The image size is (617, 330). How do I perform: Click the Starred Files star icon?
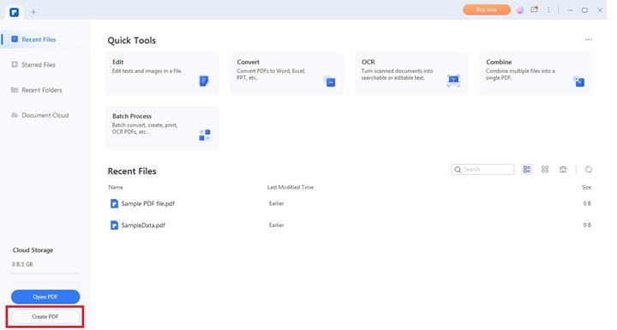point(15,64)
